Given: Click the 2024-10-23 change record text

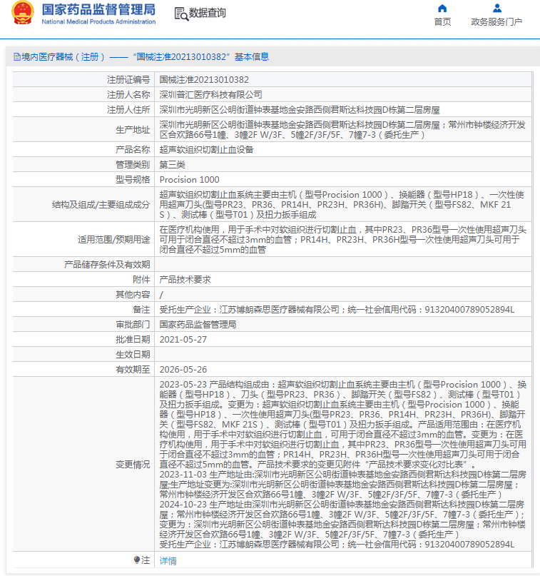Looking at the screenshot, I should [x=343, y=520].
